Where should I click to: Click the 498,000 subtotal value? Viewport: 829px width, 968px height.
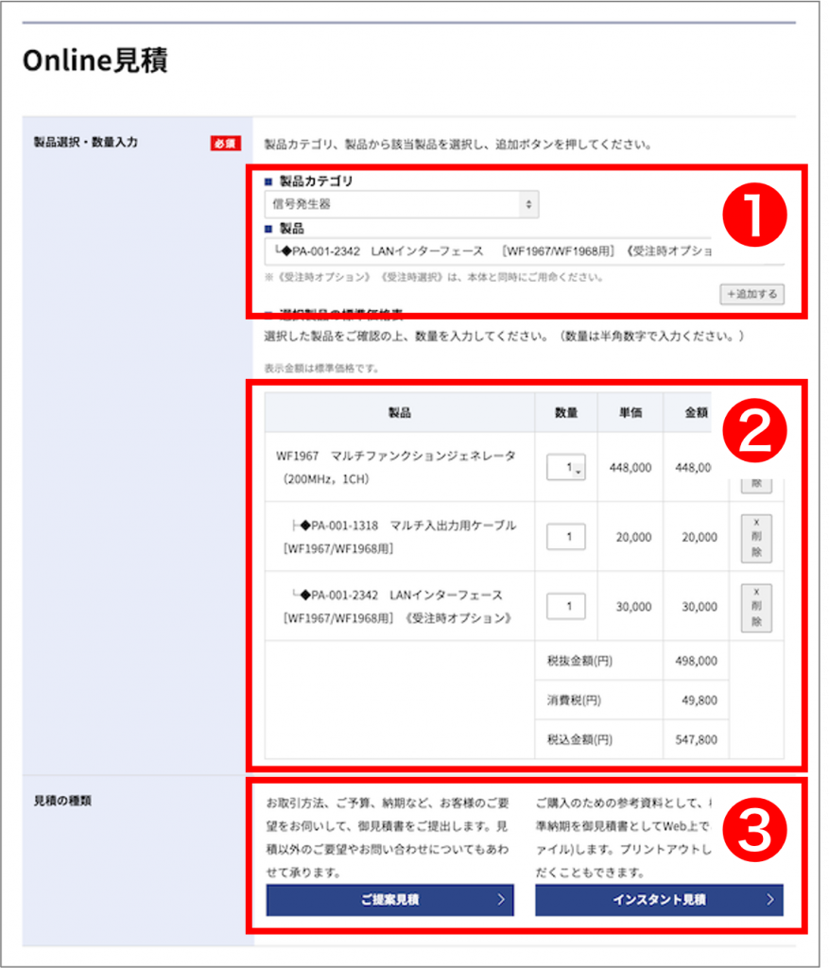tap(697, 661)
